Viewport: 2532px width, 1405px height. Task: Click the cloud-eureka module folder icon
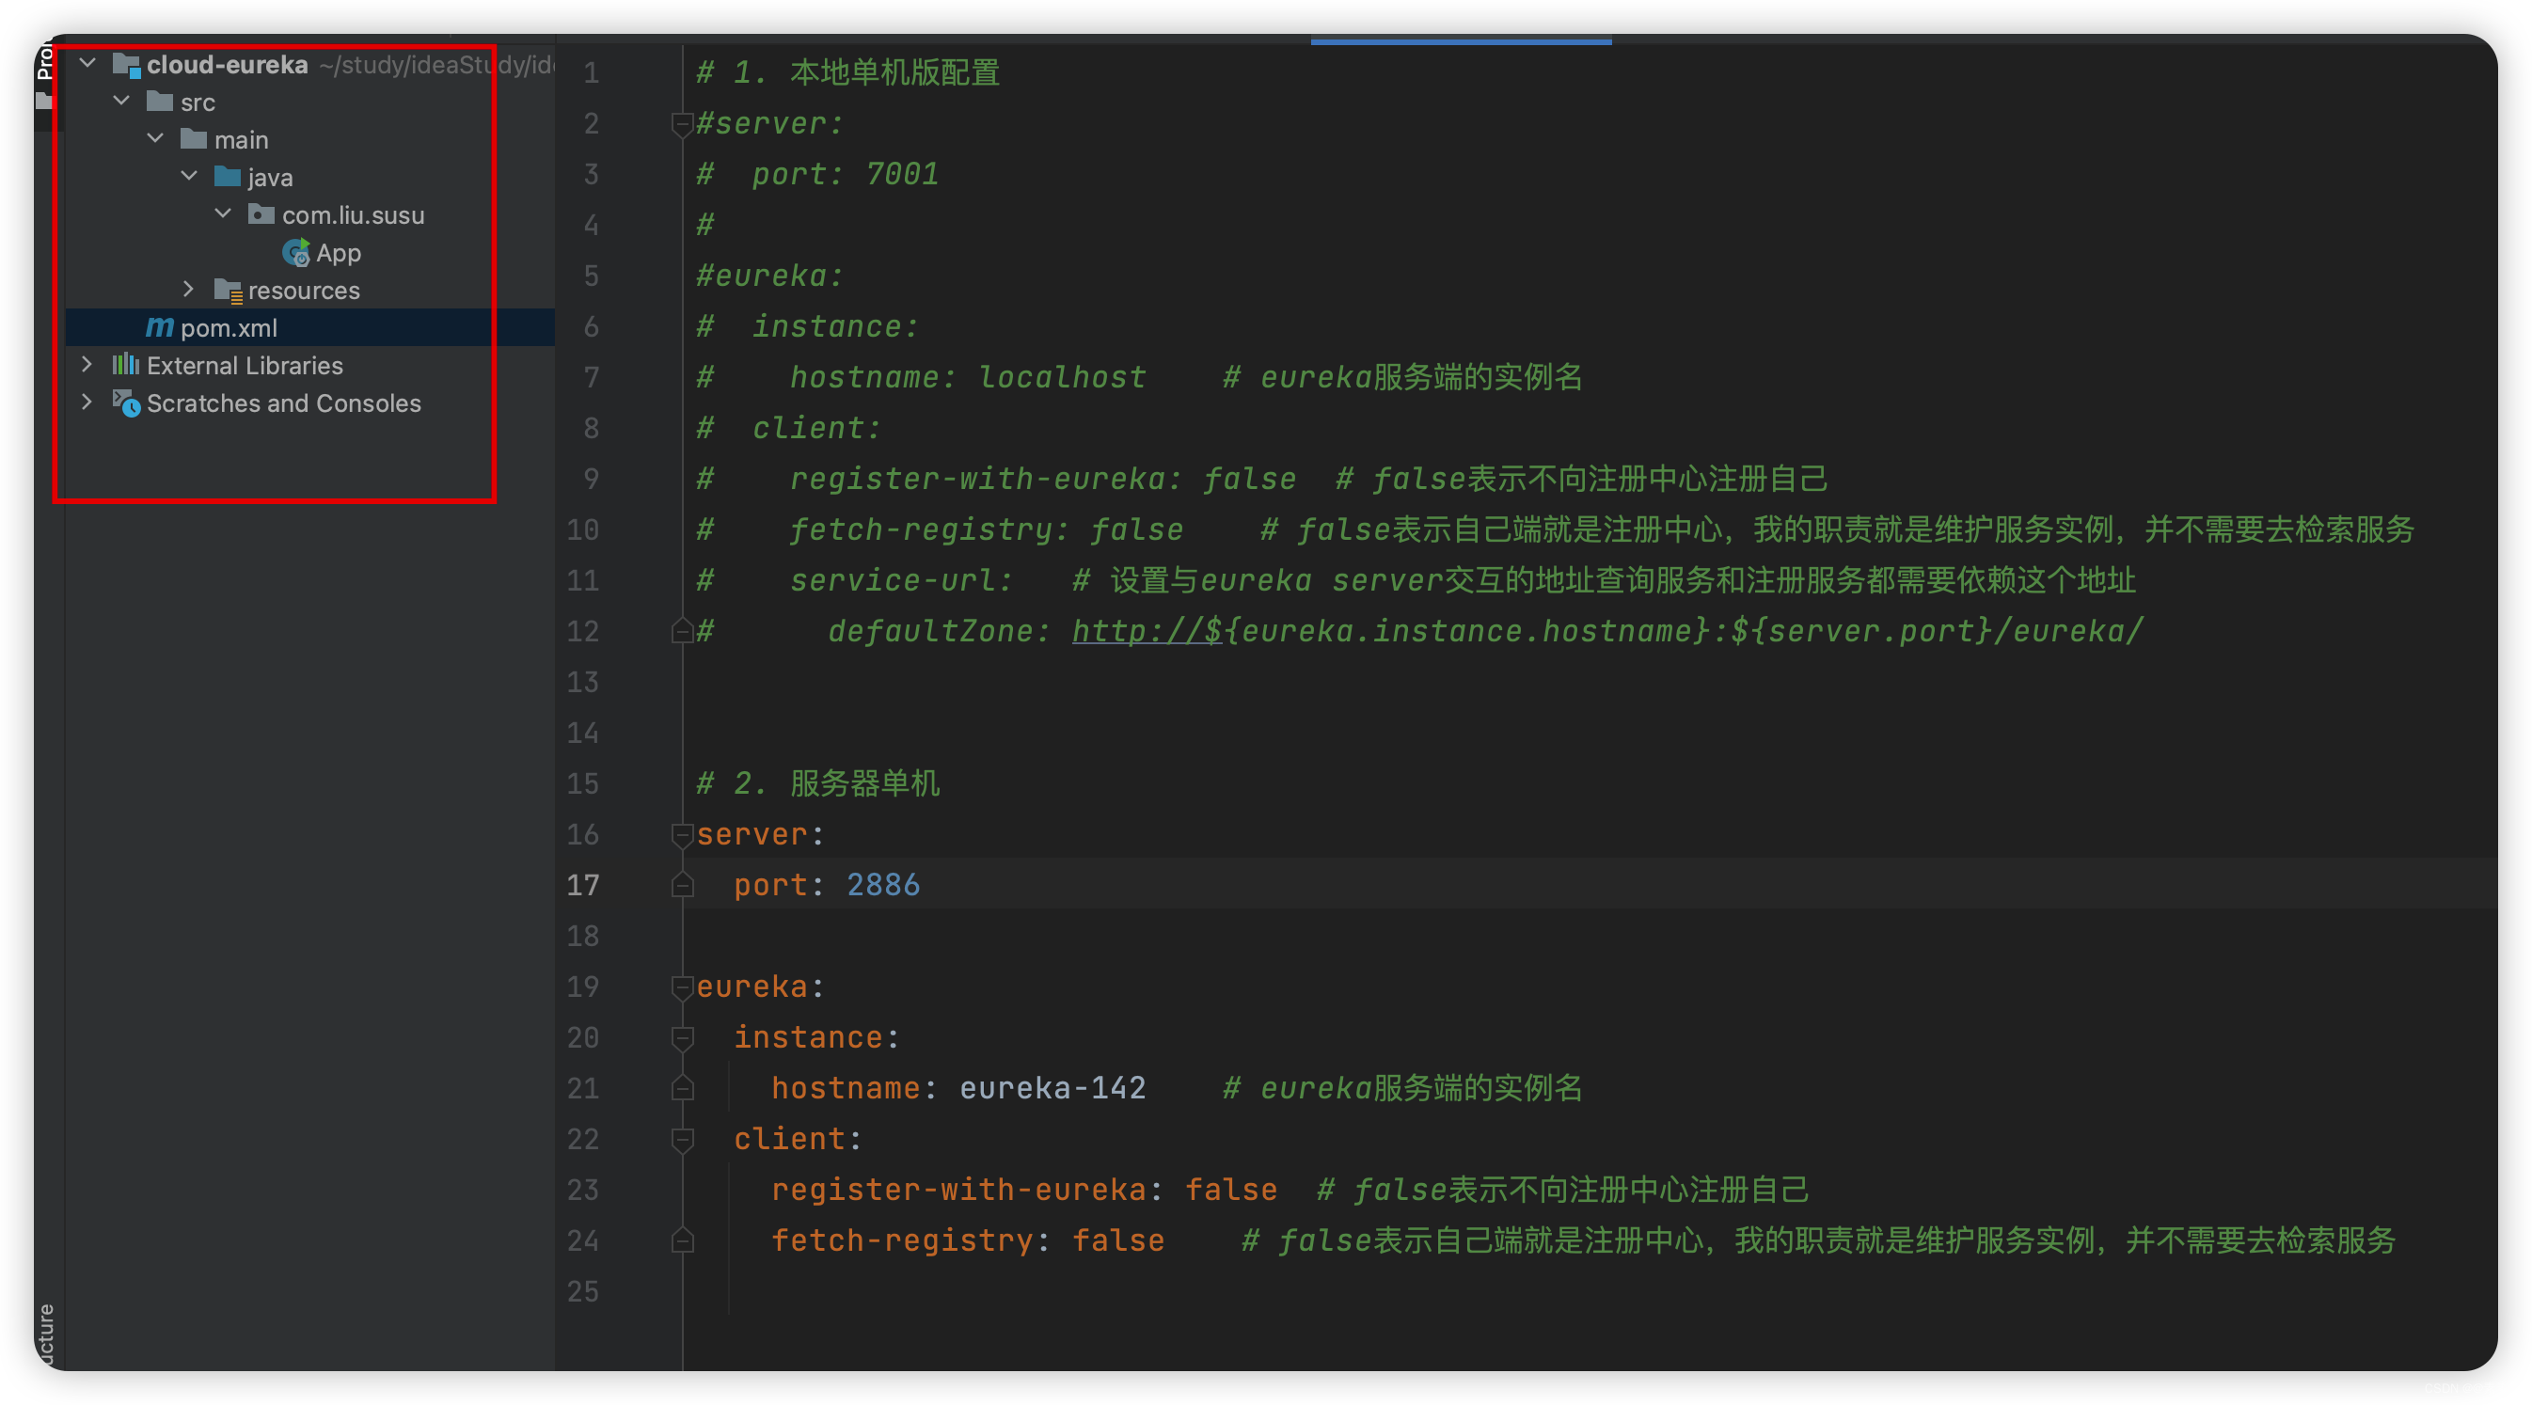coord(127,65)
